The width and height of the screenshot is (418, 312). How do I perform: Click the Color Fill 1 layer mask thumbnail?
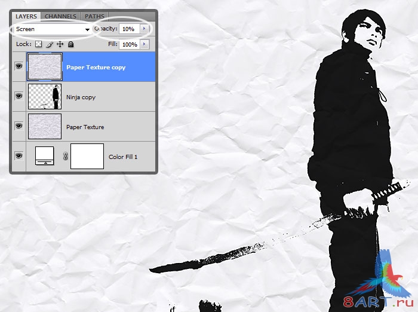(x=87, y=156)
